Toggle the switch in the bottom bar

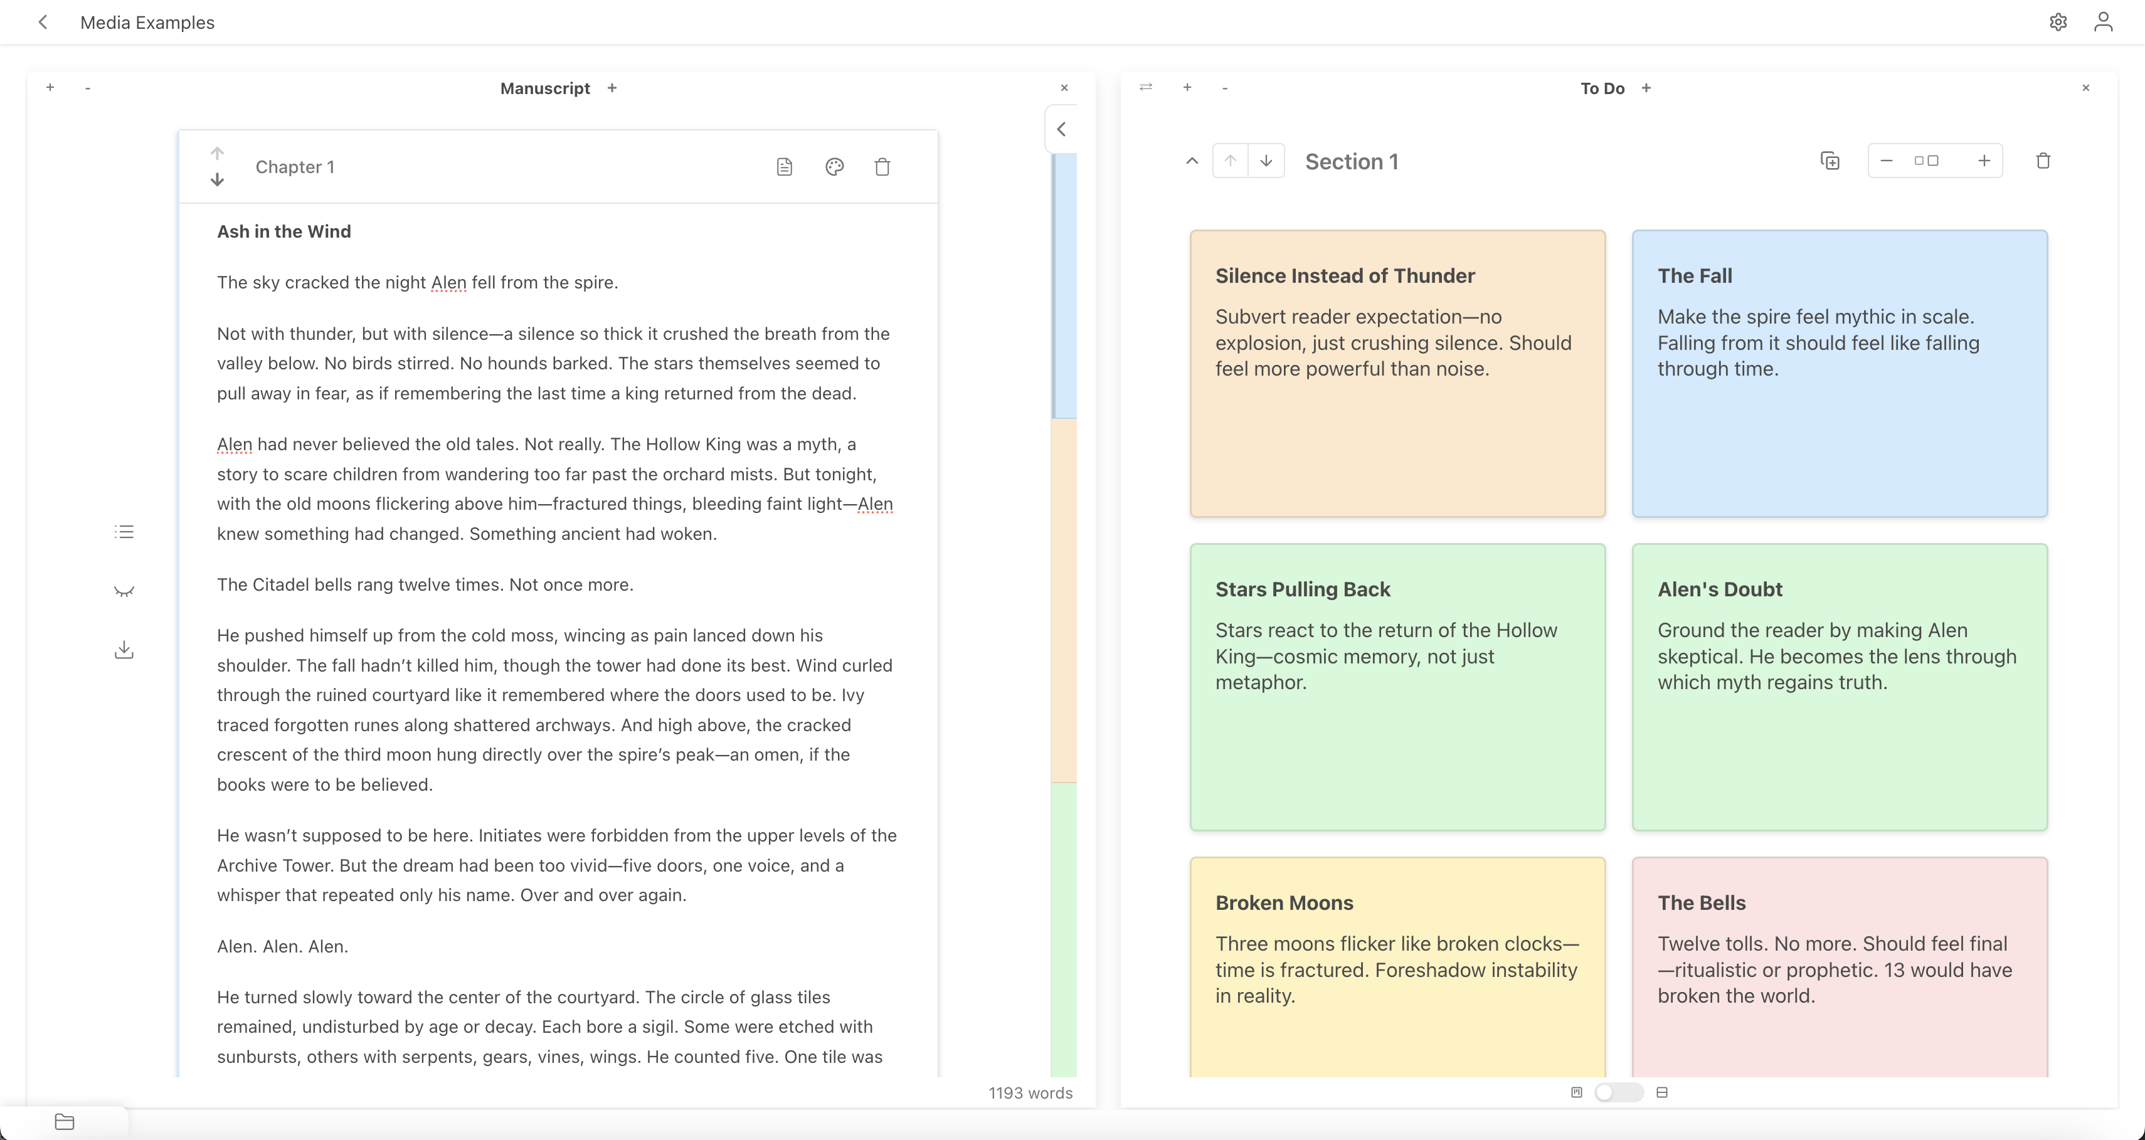(1618, 1092)
